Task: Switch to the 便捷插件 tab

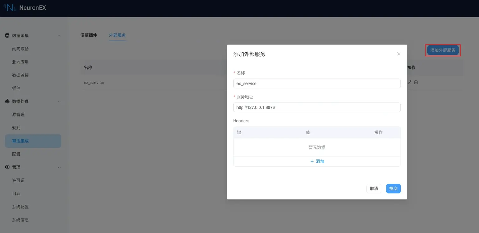Action: click(x=89, y=35)
